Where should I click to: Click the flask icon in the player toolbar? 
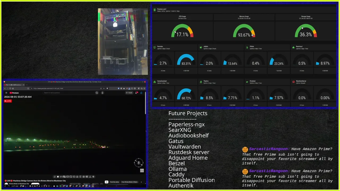pyautogui.click(x=90, y=177)
